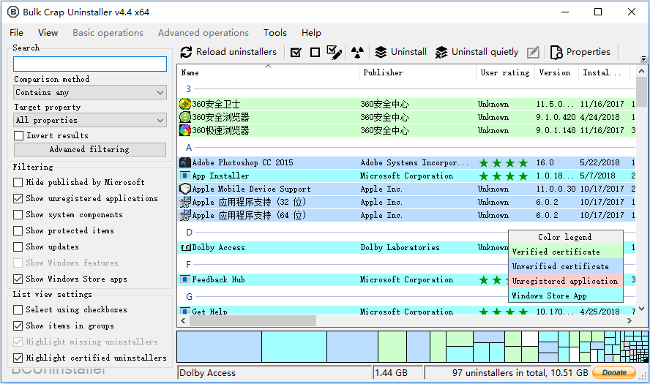Image resolution: width=650 pixels, height=384 pixels.
Task: Click the select all checked-box toolbar icon
Action: (x=296, y=53)
